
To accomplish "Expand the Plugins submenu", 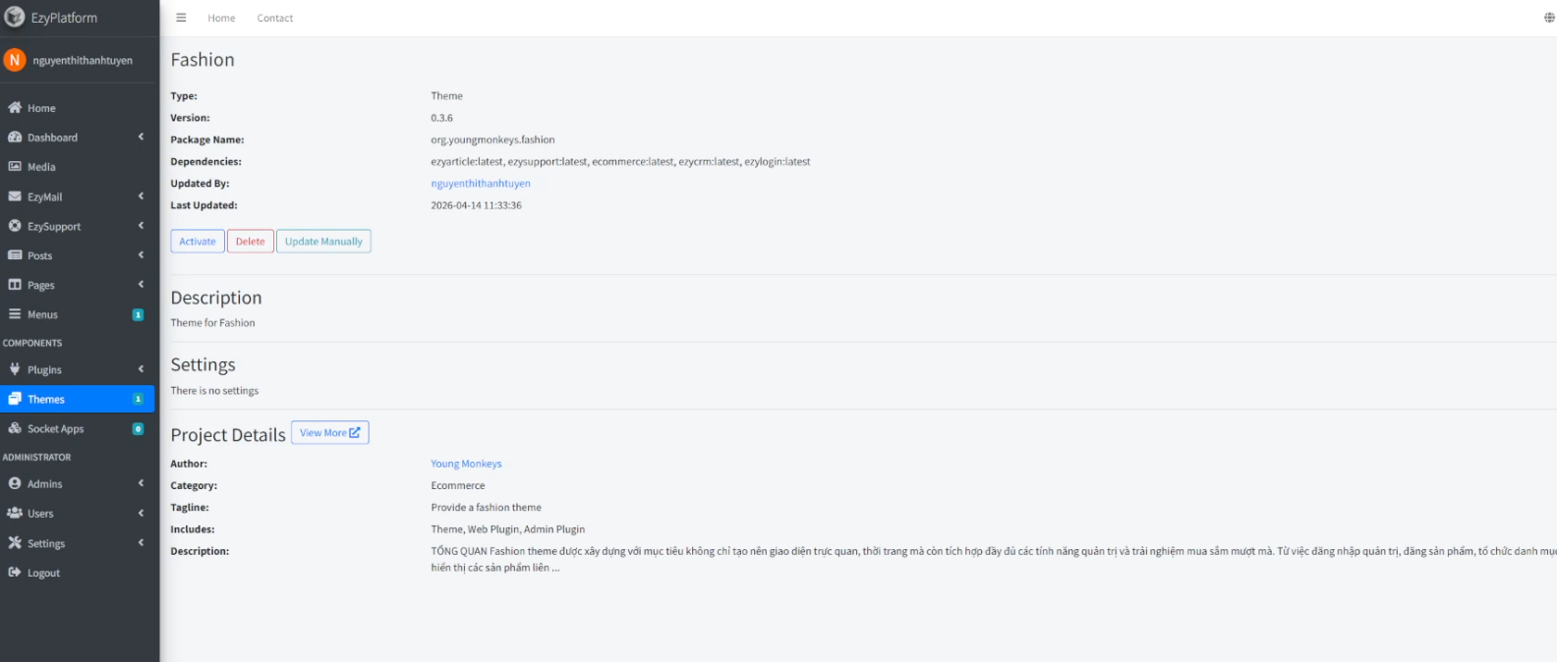I will tap(141, 370).
